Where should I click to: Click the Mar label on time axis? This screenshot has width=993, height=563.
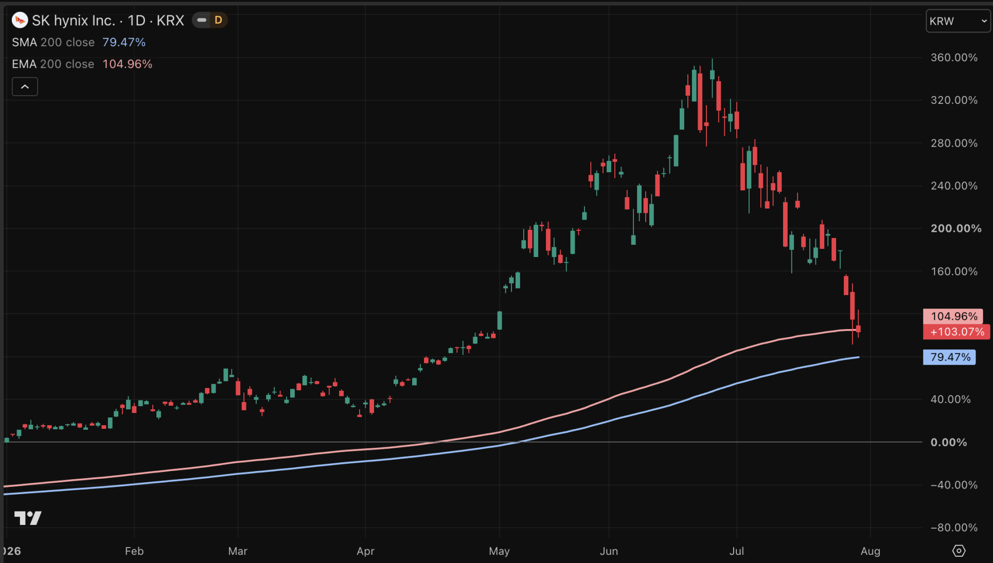coord(238,551)
